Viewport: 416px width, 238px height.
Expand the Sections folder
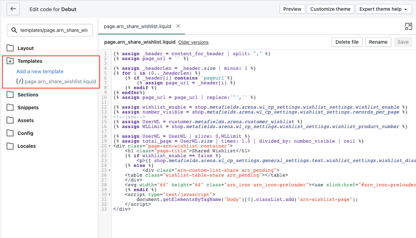coord(28,95)
